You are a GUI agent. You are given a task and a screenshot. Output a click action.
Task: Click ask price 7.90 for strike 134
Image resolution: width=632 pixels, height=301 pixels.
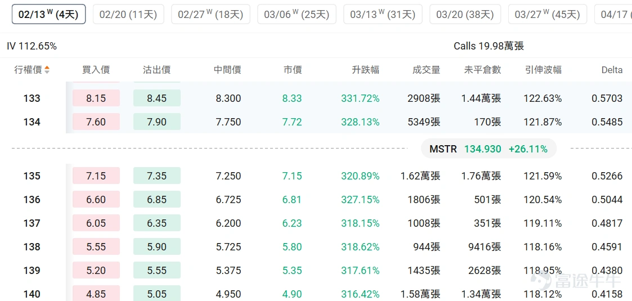[157, 122]
